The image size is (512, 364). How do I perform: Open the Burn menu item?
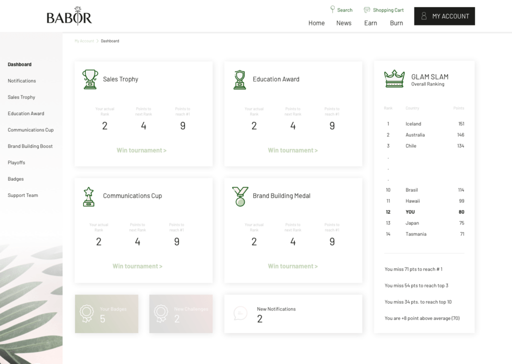click(396, 23)
